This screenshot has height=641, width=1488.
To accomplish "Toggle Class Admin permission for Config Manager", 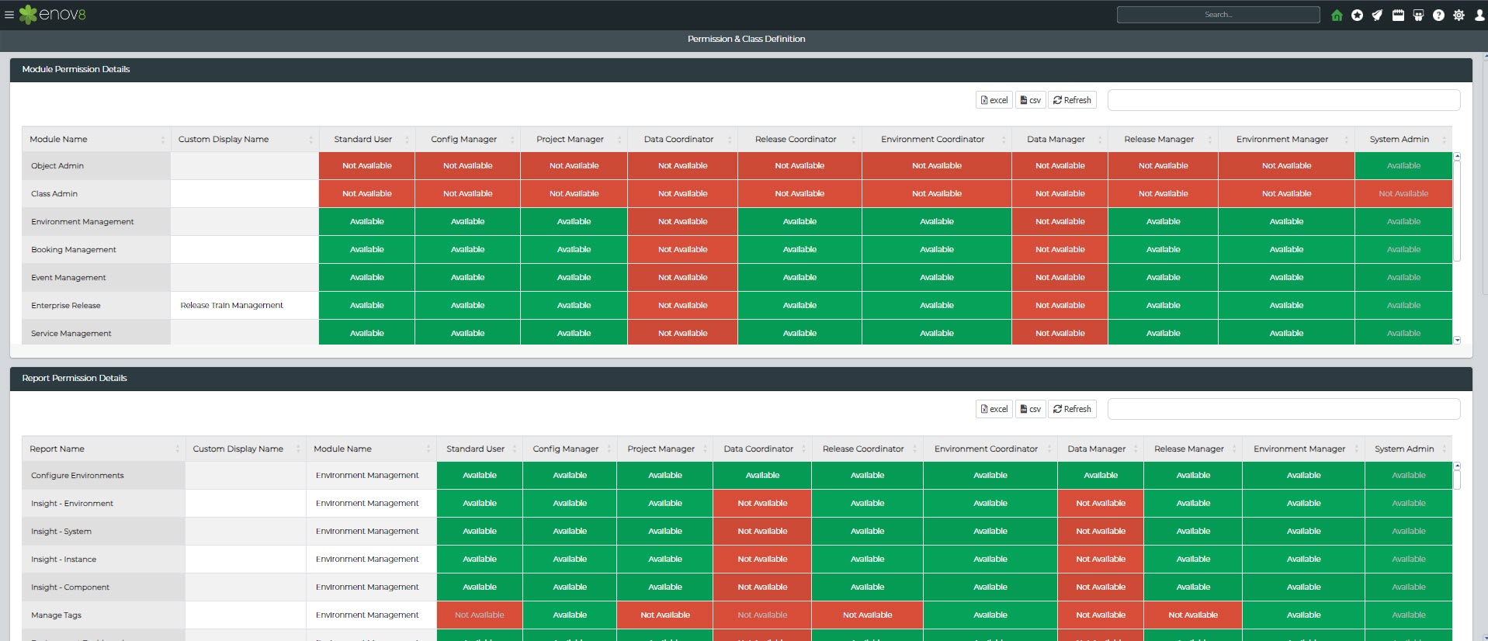I will coord(467,194).
